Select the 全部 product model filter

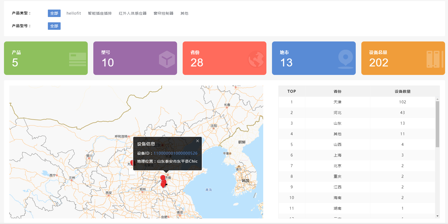[x=54, y=26]
